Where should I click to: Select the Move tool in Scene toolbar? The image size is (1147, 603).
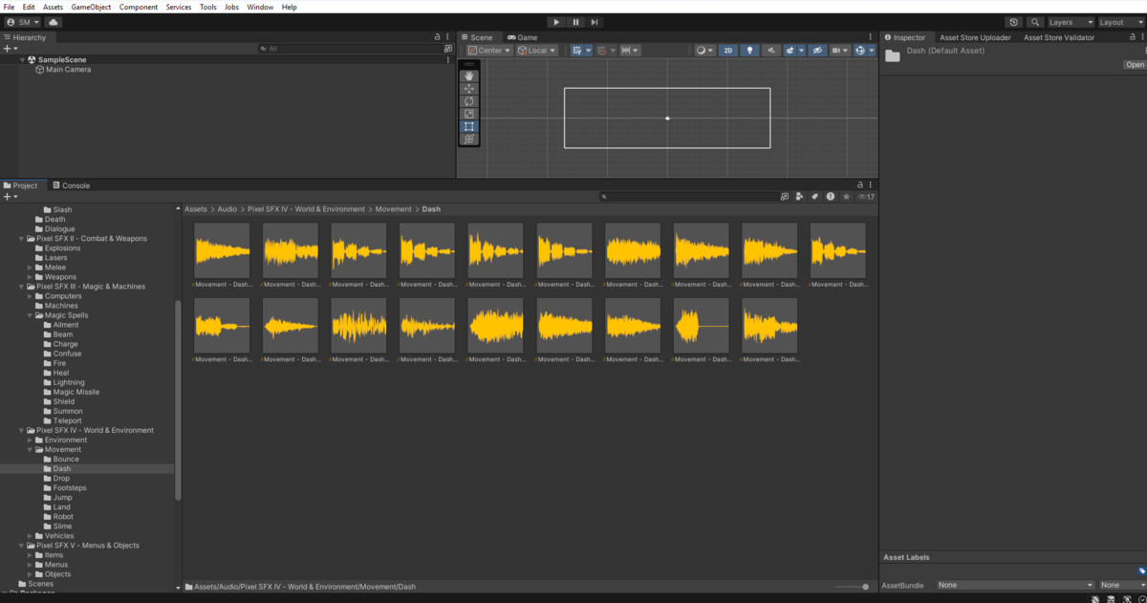[x=468, y=88]
